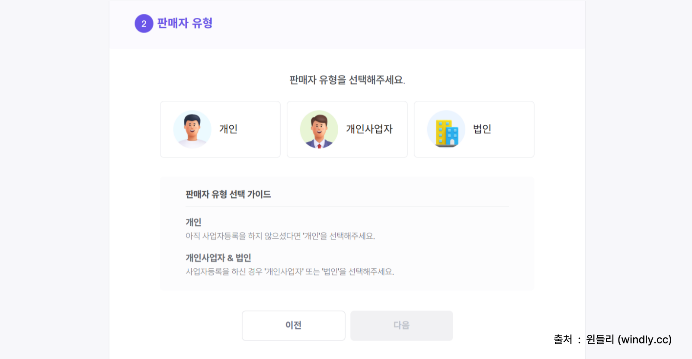Click the office building image on right card
The image size is (692, 359).
pos(446,129)
